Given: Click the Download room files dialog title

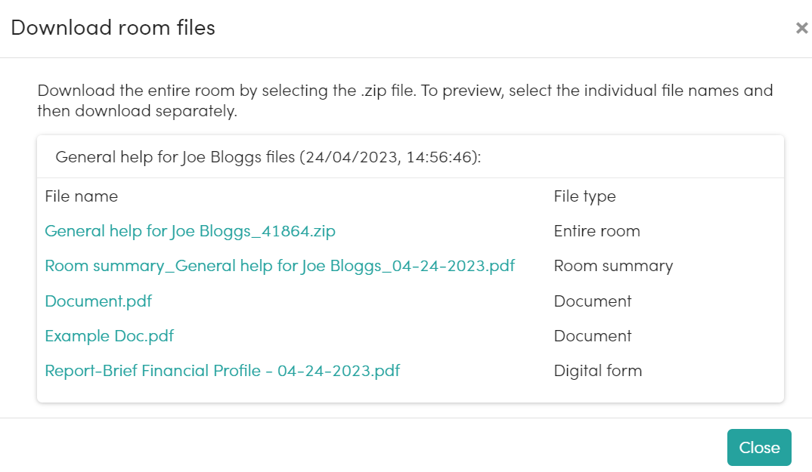Looking at the screenshot, I should click(x=113, y=28).
